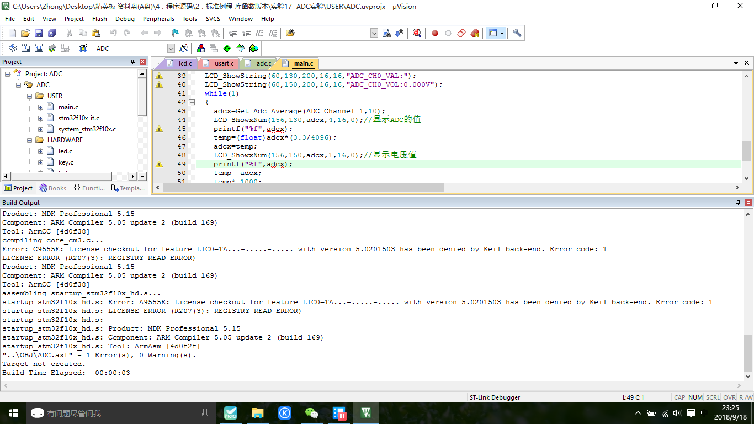The width and height of the screenshot is (754, 424).
Task: Download to flash with the LOAD icon
Action: (x=83, y=49)
